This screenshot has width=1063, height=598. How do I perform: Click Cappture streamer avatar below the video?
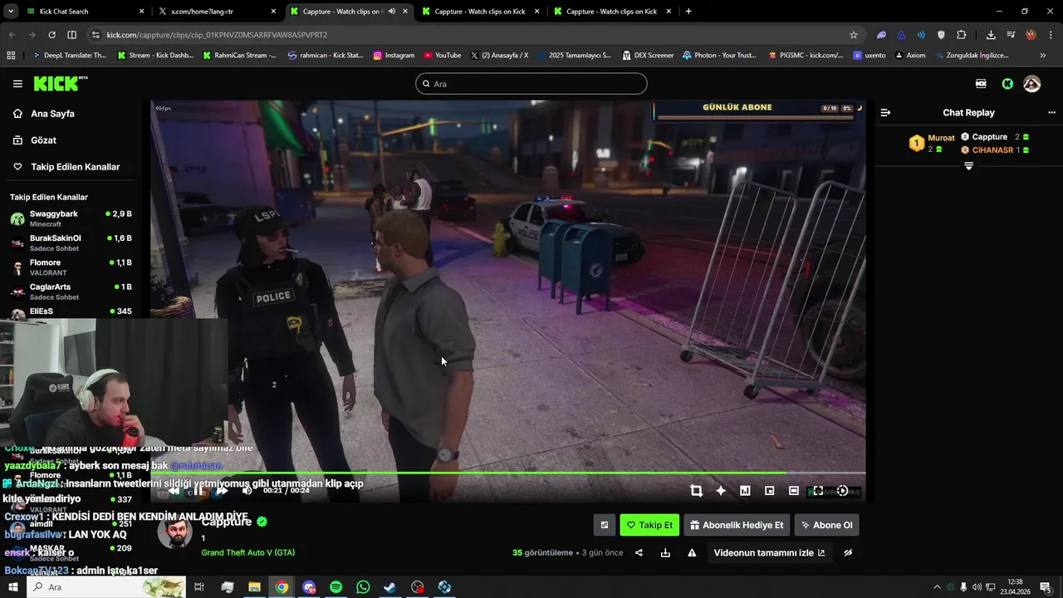pyautogui.click(x=174, y=532)
